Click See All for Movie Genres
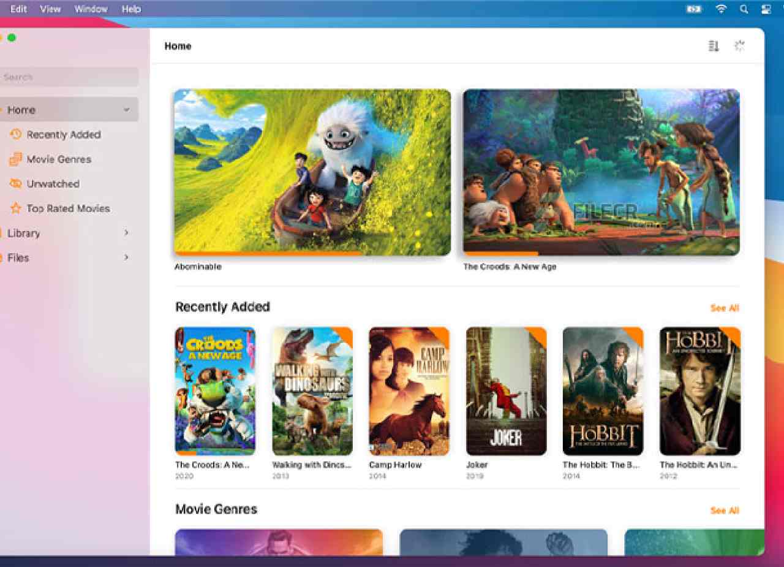Screen dimensions: 784x567 [x=725, y=510]
